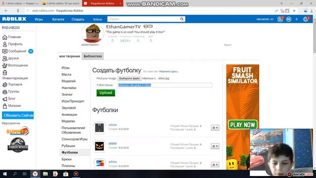Viewport: 316px width, 178px height.
Task: Click the taskbar search magnifier
Action: 15,174
